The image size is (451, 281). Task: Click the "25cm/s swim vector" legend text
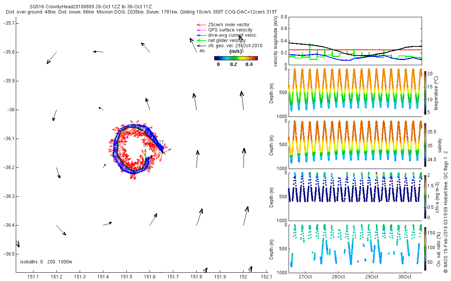point(229,25)
